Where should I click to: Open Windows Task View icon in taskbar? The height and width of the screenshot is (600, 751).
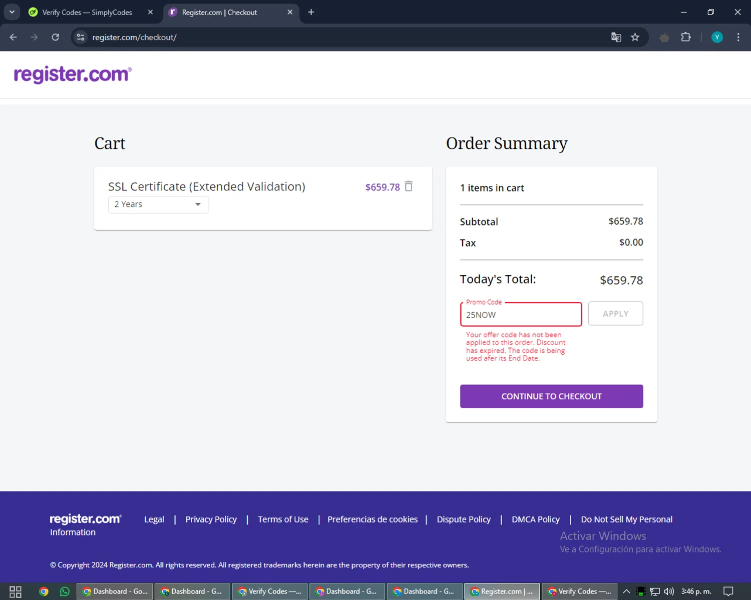16,591
